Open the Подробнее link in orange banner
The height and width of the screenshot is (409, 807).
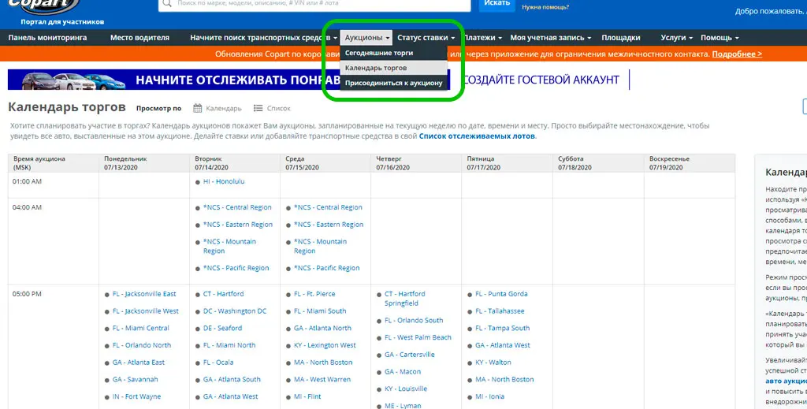tap(737, 54)
